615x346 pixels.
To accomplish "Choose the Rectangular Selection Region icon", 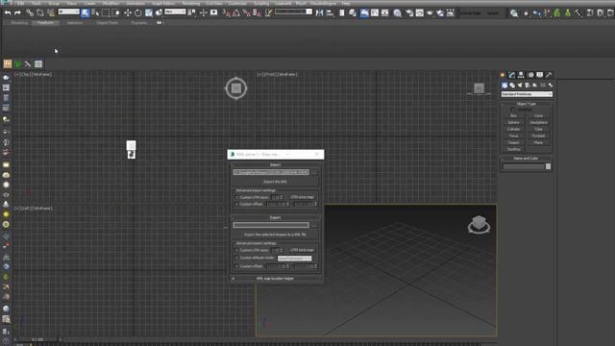I will pyautogui.click(x=106, y=12).
